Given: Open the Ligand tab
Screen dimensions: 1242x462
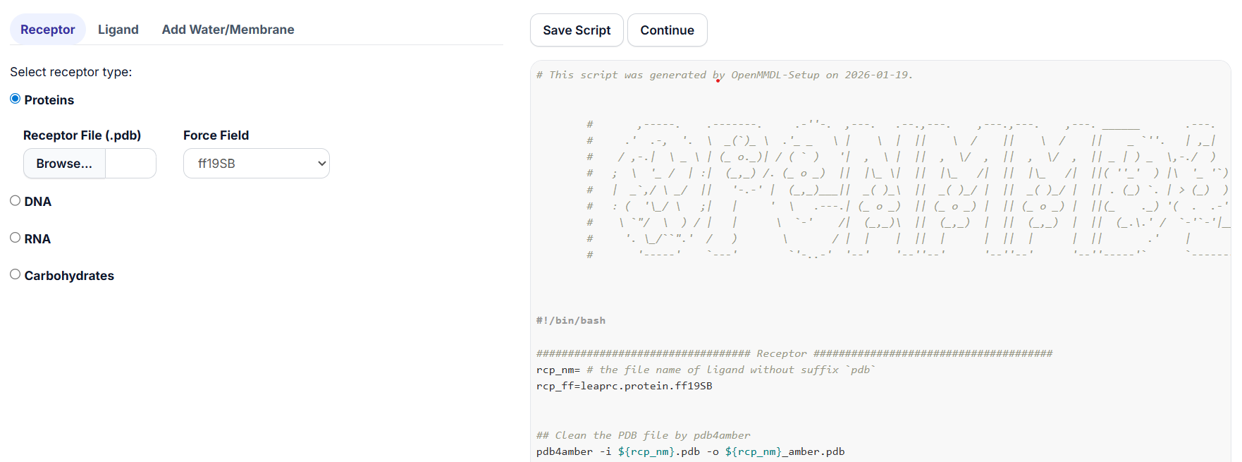Looking at the screenshot, I should pos(118,30).
